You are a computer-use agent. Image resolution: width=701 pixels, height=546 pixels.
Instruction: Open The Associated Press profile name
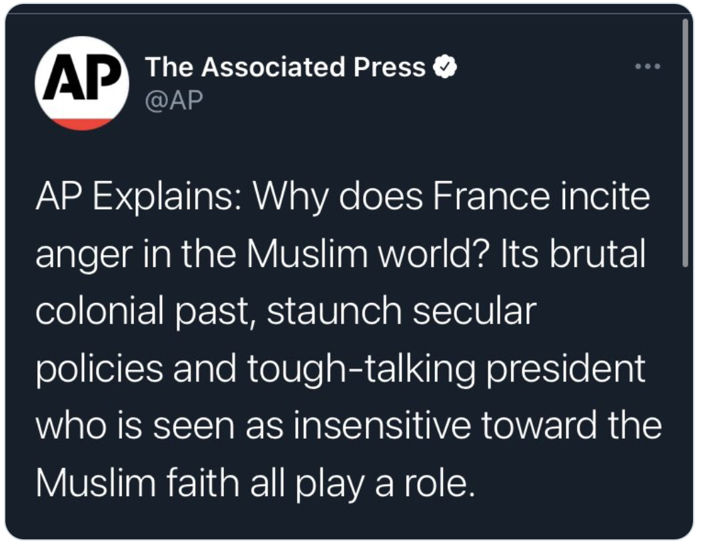[285, 67]
